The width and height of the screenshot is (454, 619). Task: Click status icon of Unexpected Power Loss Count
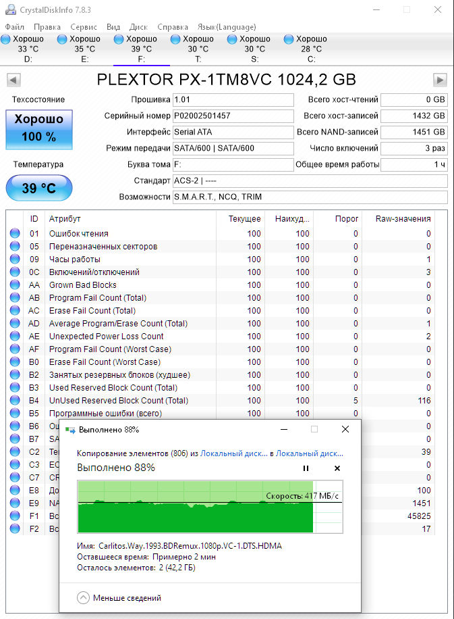pos(15,336)
